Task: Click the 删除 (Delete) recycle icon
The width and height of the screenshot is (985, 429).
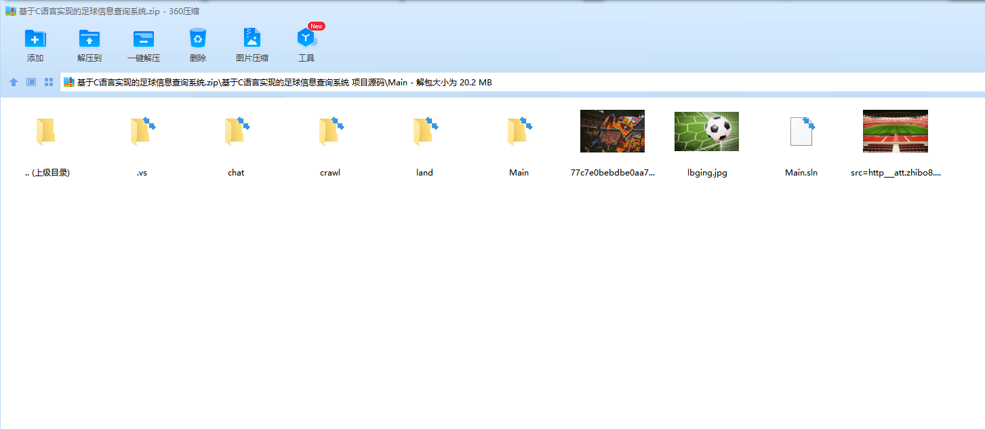Action: tap(198, 38)
